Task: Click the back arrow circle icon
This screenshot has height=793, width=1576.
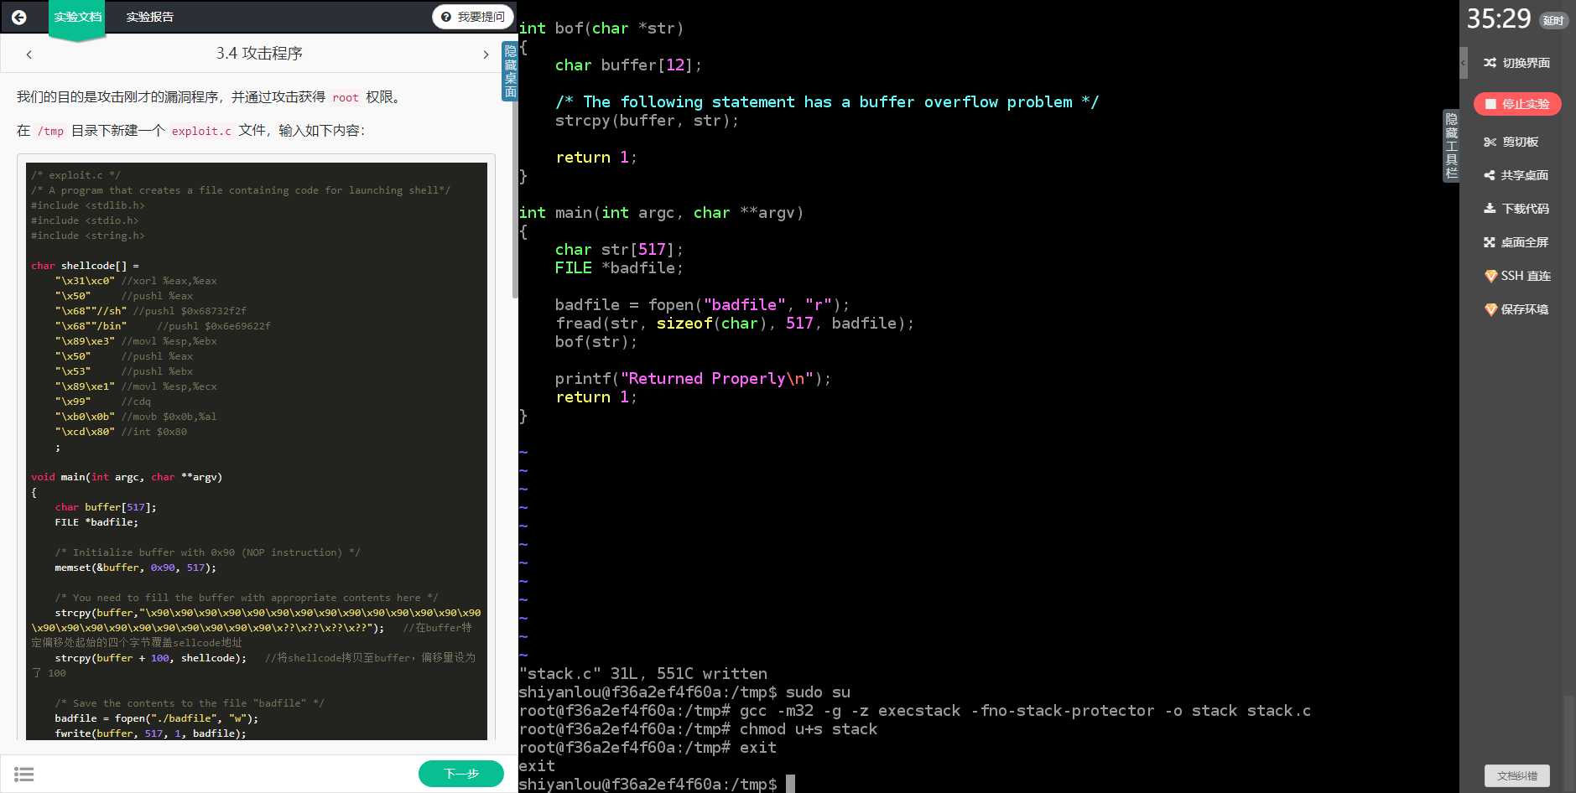Action: point(18,17)
